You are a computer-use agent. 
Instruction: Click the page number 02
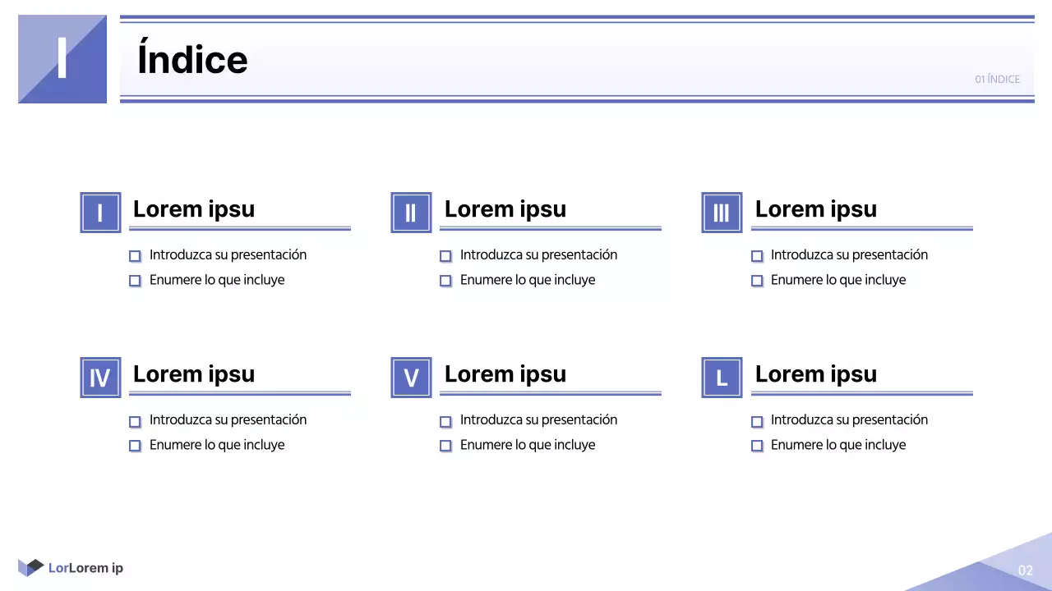1025,570
